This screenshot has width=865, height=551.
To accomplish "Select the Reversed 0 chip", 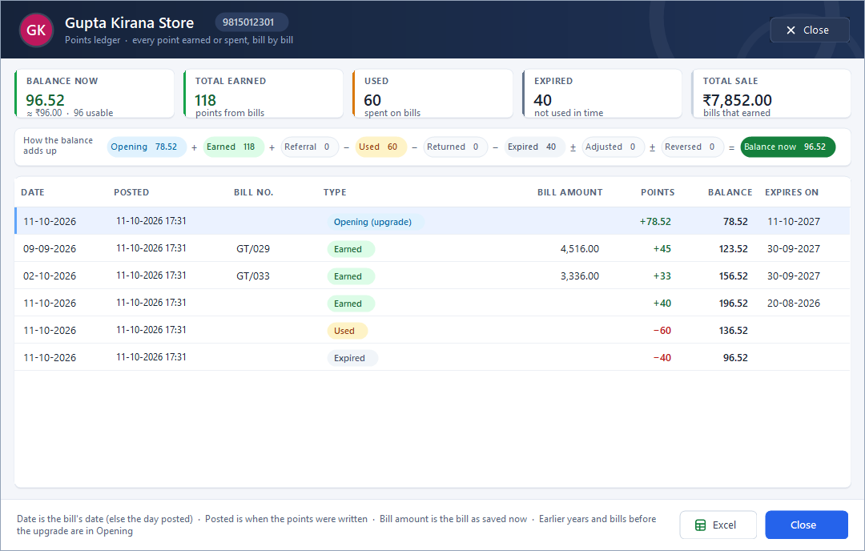I will coord(692,147).
